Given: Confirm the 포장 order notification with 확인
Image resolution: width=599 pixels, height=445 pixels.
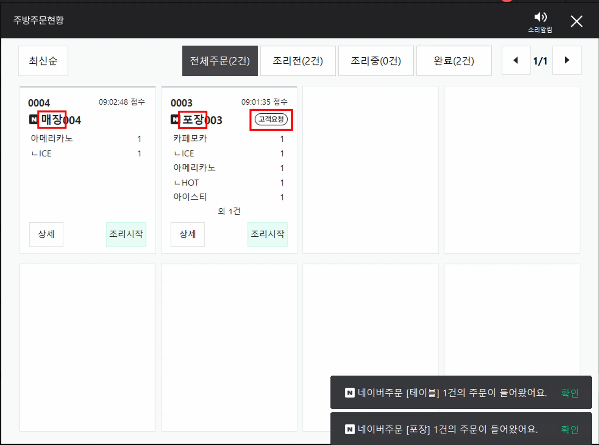Looking at the screenshot, I should point(569,429).
